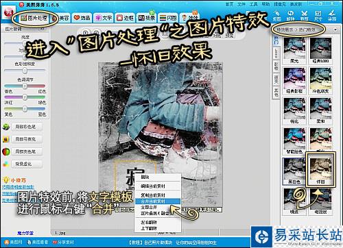Click the 抠图 tool icon

click(x=277, y=16)
